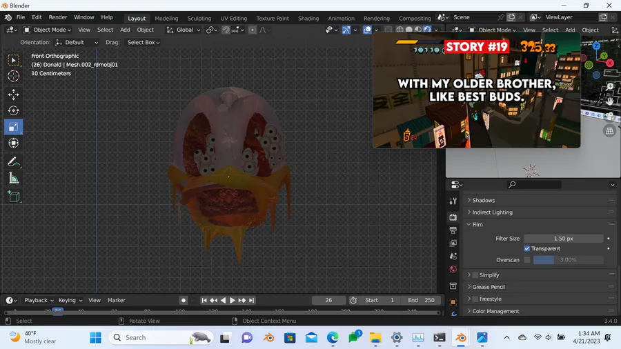Open the Tool properties tab
Image resolution: width=621 pixels, height=349 pixels.
click(x=453, y=201)
